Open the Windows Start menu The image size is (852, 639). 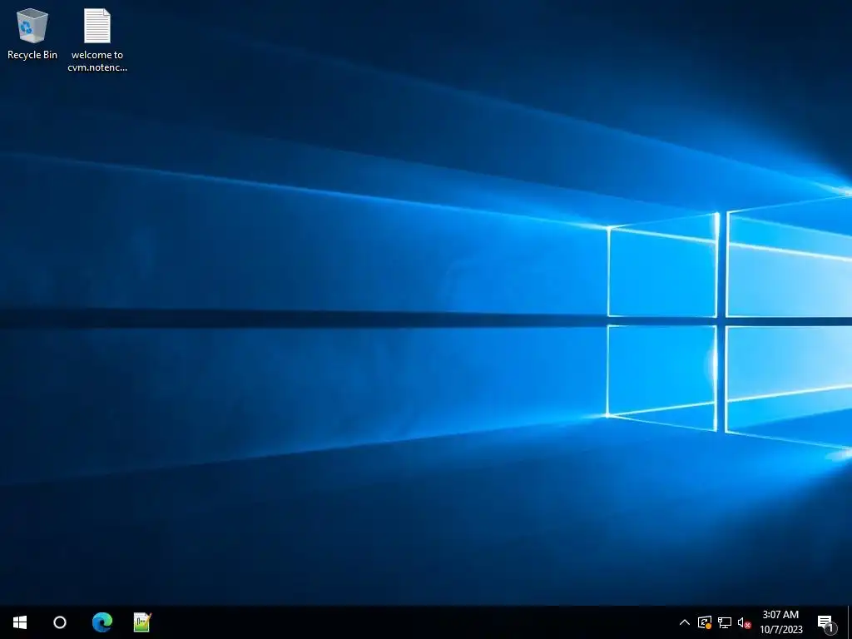tap(20, 622)
